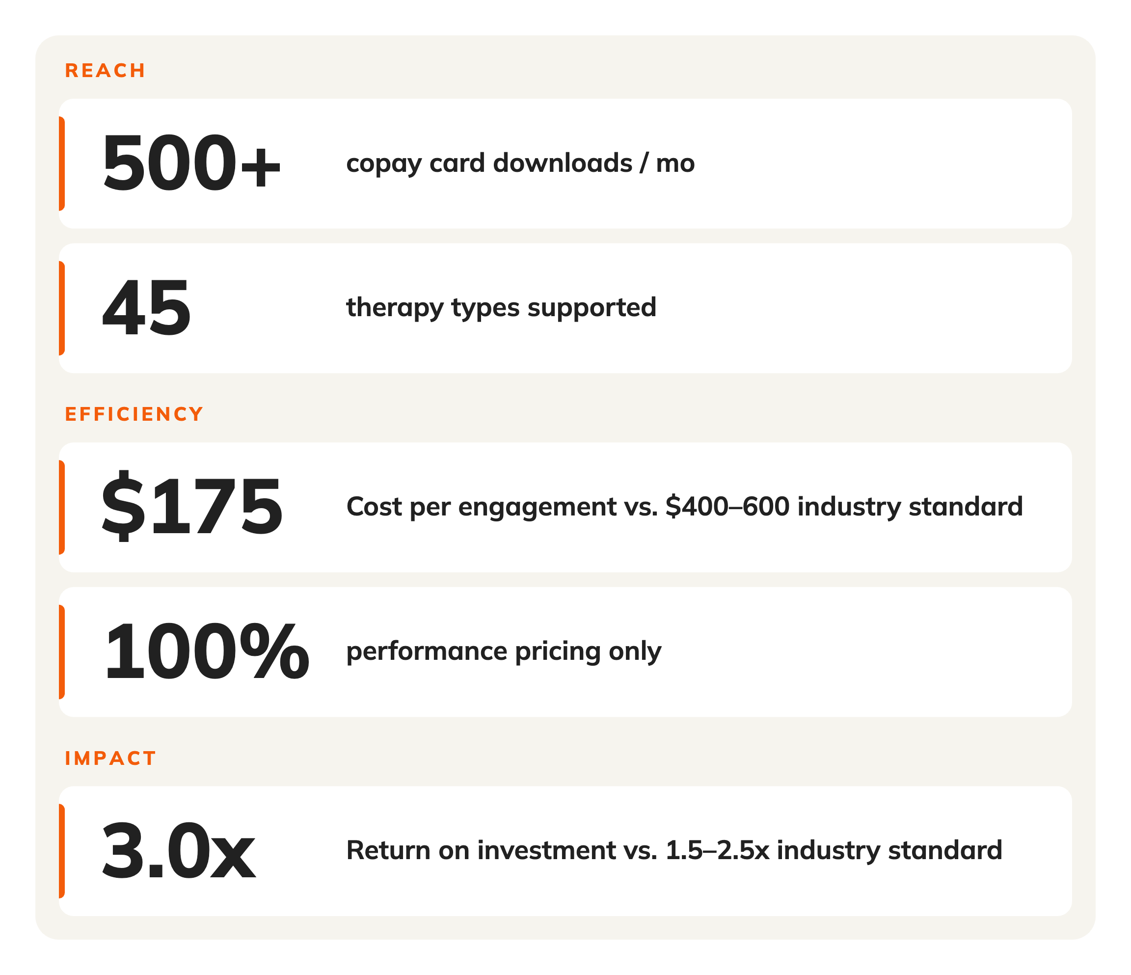Click the cost per engagement description
Image resolution: width=1131 pixels, height=975 pixels.
pos(684,507)
